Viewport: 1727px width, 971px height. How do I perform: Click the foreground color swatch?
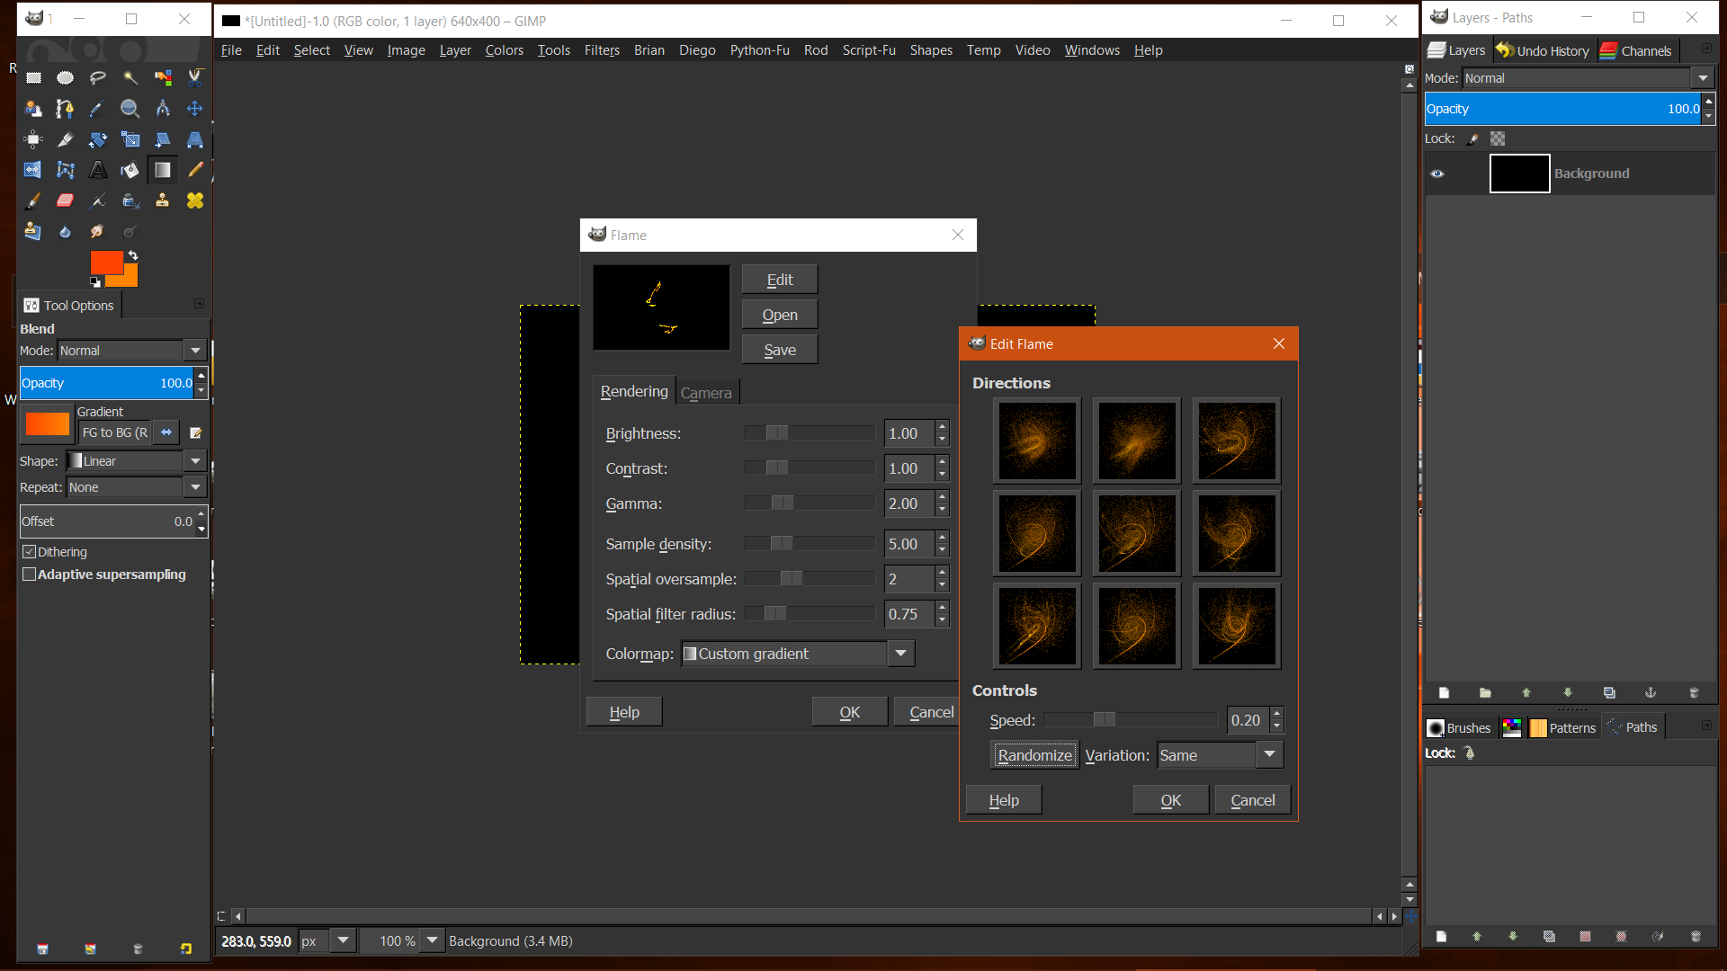(106, 263)
